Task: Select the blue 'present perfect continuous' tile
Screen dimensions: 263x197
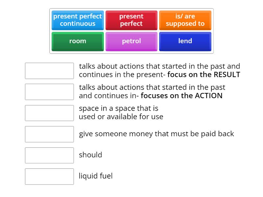Action: tap(78, 20)
